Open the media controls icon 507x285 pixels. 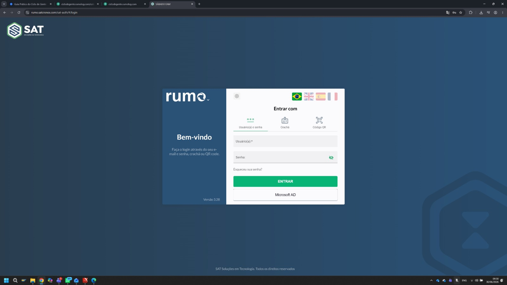point(488,13)
